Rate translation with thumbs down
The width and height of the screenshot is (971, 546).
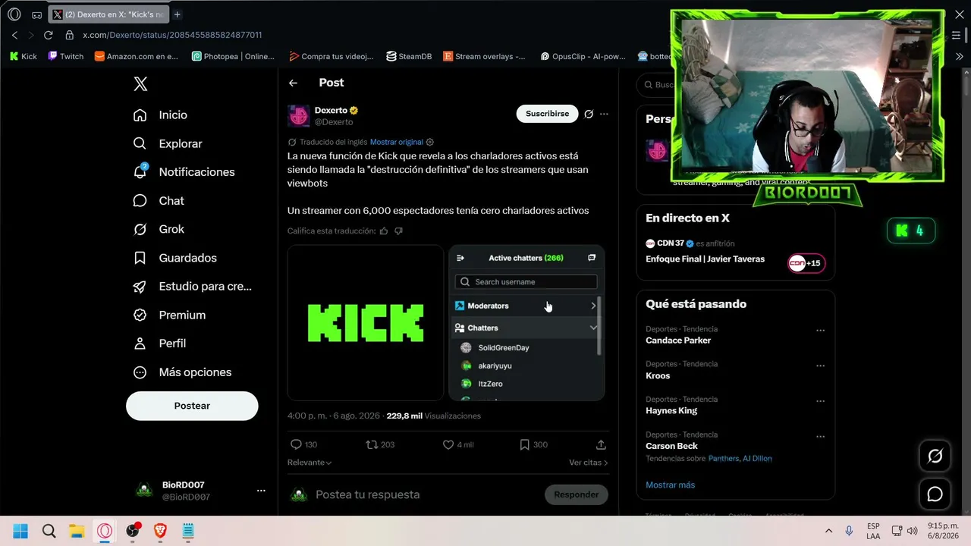(398, 231)
